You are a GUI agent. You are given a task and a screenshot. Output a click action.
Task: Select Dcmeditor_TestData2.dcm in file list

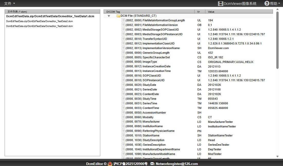point(39,21)
